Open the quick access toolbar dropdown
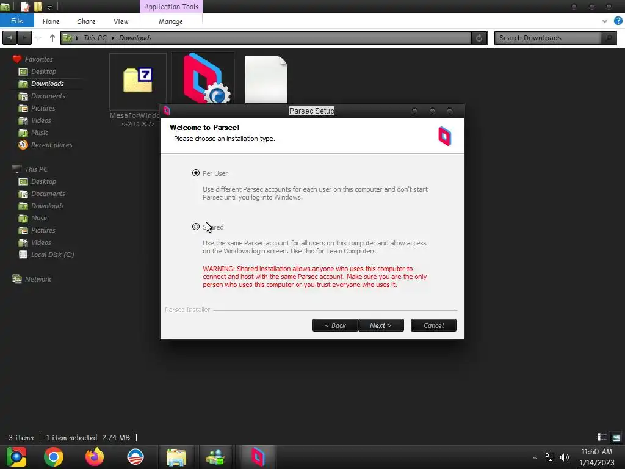 (49, 7)
